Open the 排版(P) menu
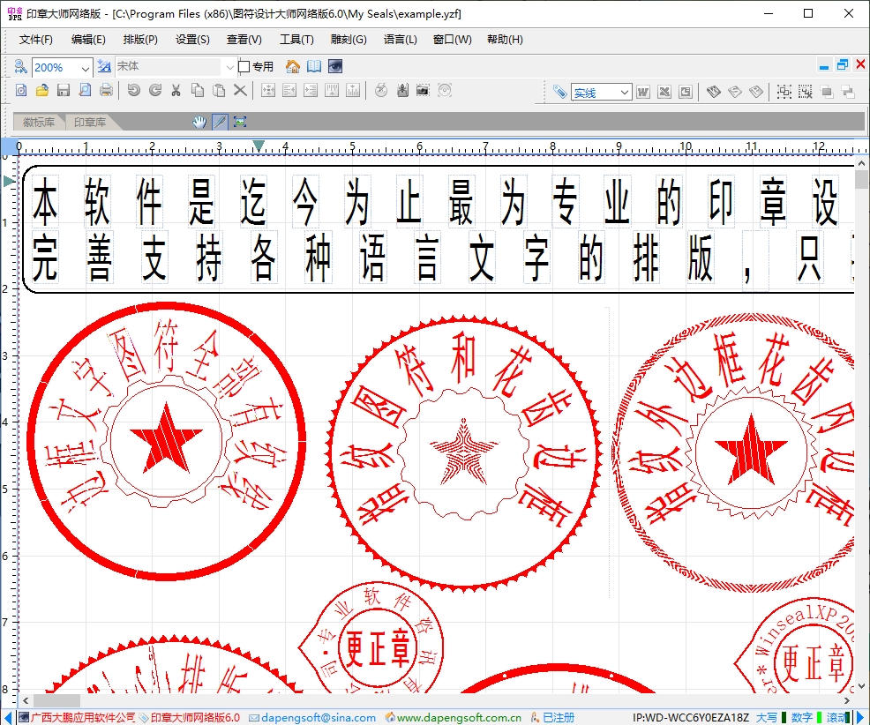870x725 pixels. click(x=140, y=40)
